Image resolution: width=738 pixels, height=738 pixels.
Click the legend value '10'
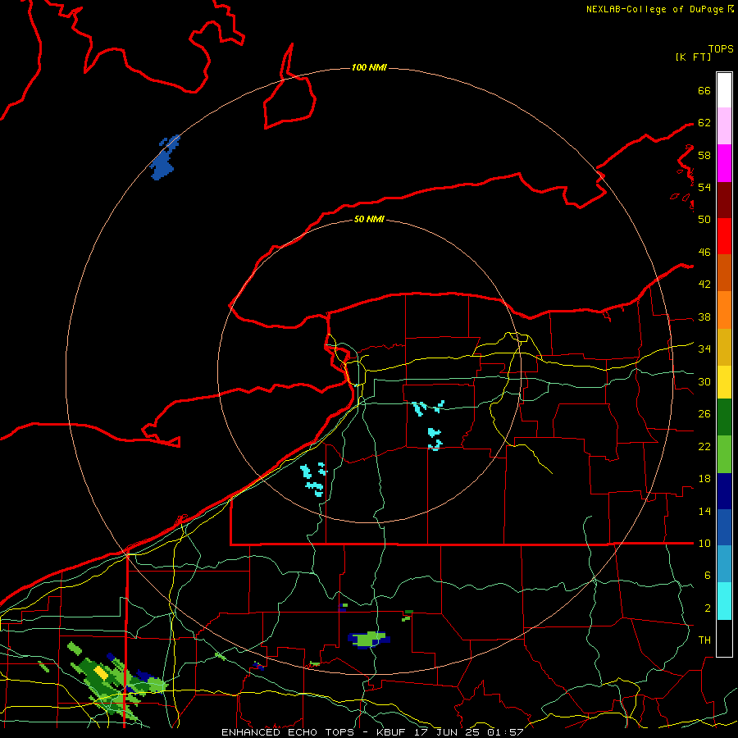pyautogui.click(x=704, y=543)
